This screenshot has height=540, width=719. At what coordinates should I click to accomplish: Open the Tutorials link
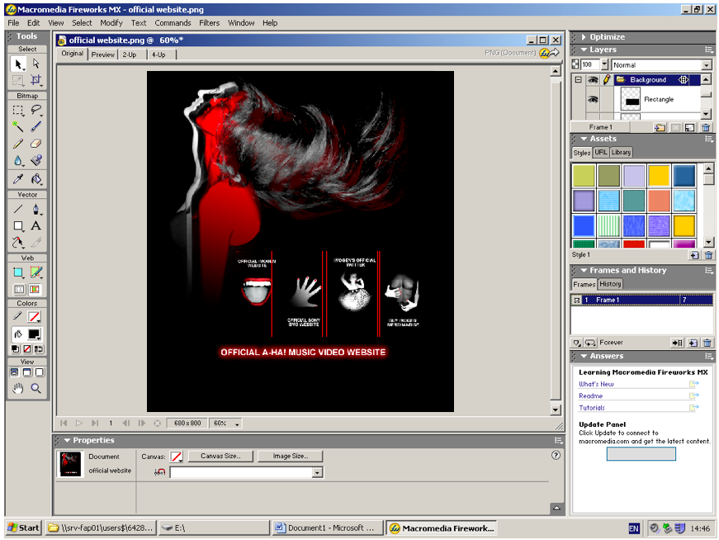point(592,407)
